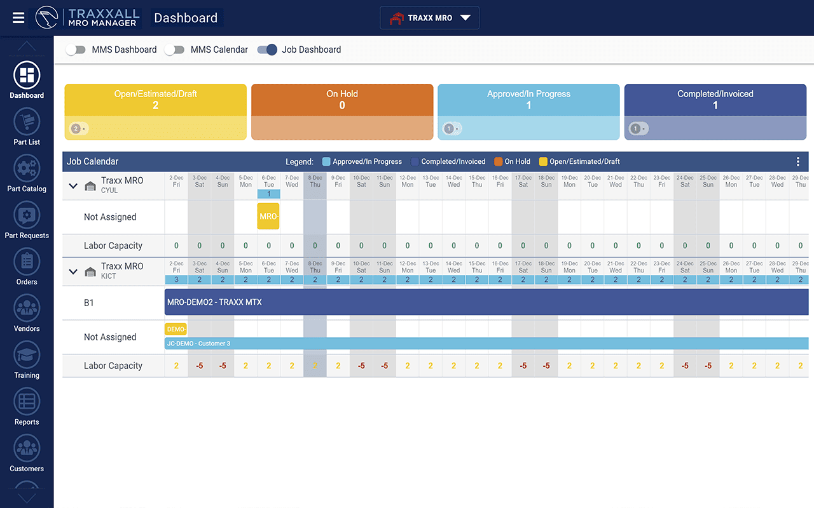The image size is (814, 508).
Task: Open Part Catalog from the sidebar
Action: (27, 168)
